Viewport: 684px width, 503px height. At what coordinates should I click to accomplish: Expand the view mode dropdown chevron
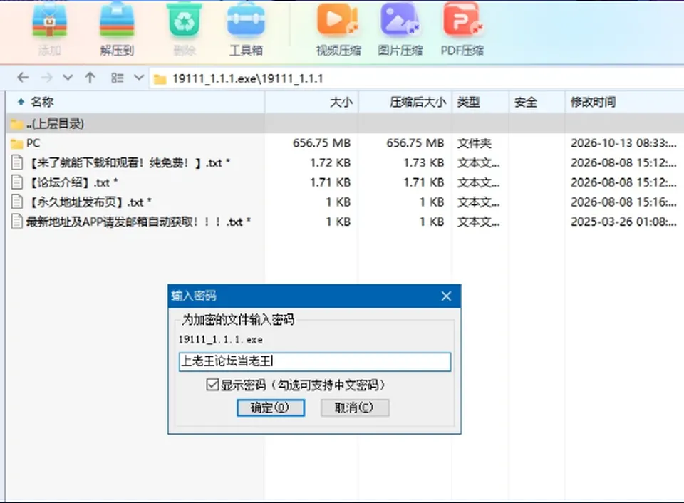pyautogui.click(x=139, y=78)
